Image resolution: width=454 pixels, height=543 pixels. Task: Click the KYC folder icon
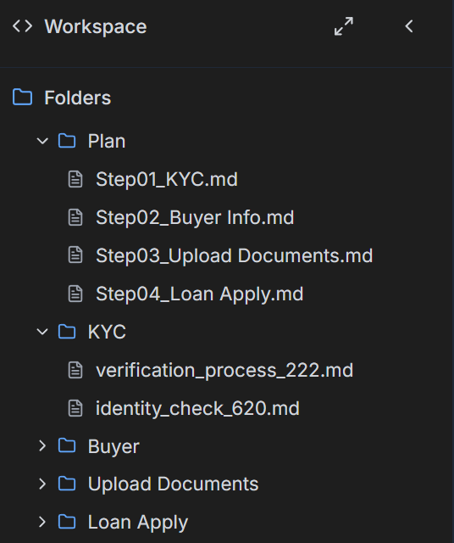(67, 332)
